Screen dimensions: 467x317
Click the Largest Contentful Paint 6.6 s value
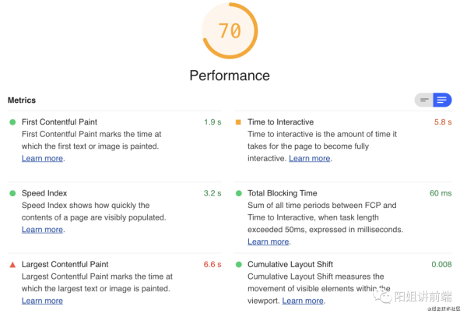212,265
